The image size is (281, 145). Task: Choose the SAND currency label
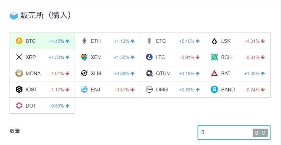tap(228, 89)
